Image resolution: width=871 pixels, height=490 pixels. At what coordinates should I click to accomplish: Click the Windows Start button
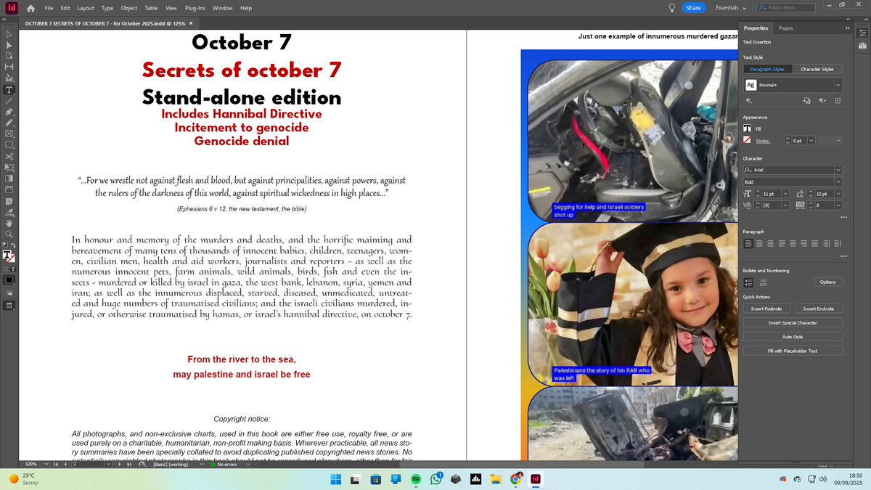pos(336,479)
